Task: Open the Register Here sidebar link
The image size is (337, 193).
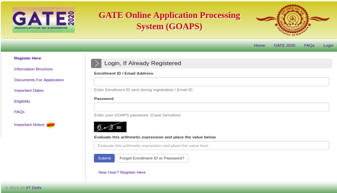Action: (x=28, y=58)
